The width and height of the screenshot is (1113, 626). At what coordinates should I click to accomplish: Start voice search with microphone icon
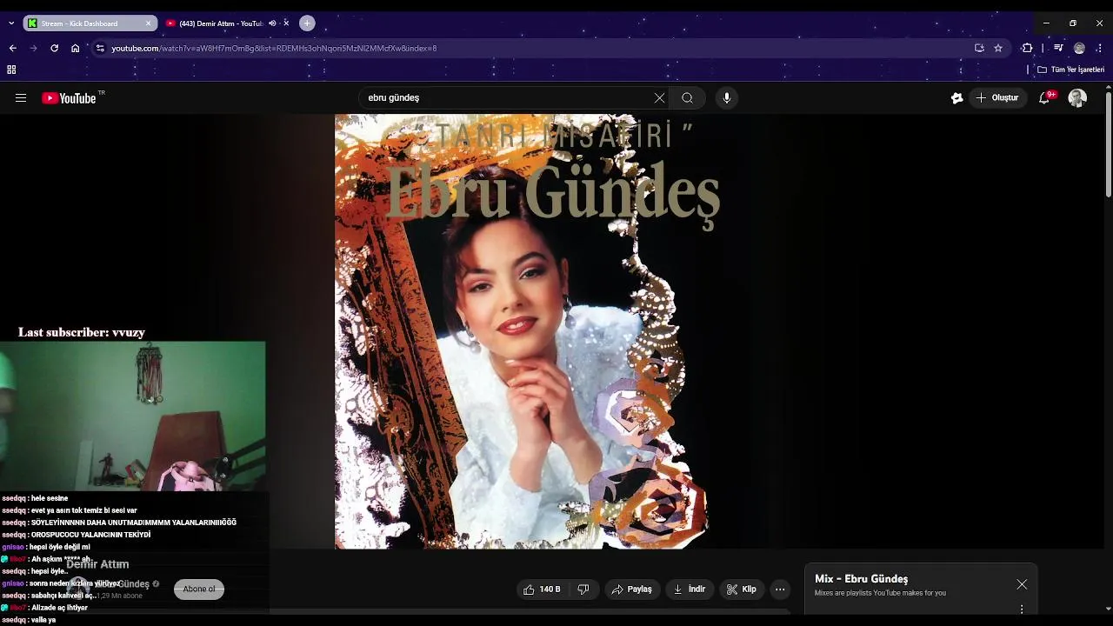click(x=727, y=98)
